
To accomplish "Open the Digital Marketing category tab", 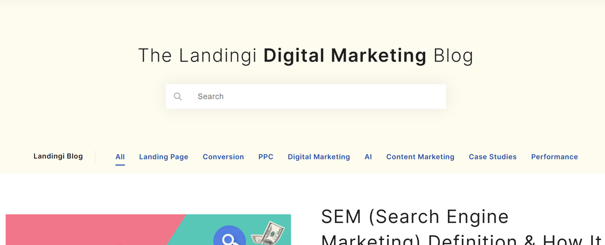I will pos(319,157).
